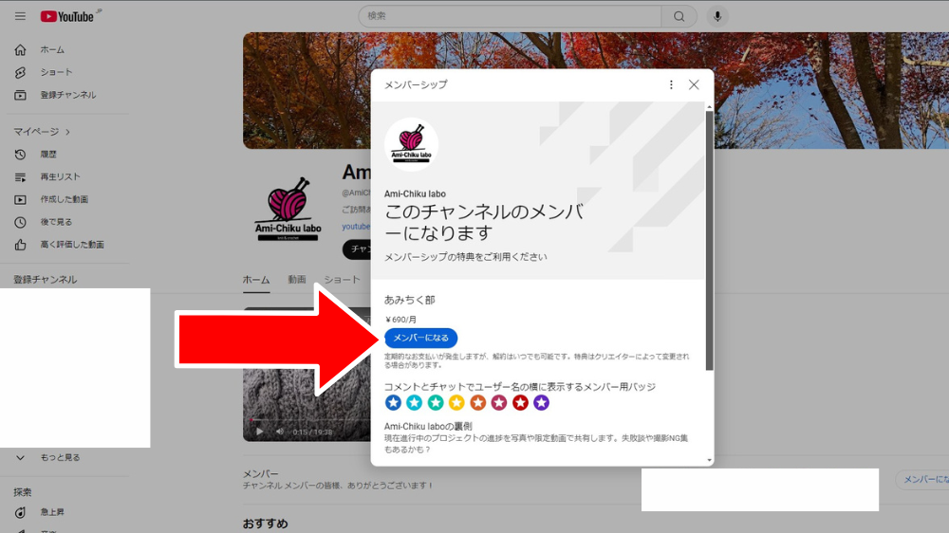949x533 pixels.
Task: Click the join button in members section
Action: click(x=922, y=479)
